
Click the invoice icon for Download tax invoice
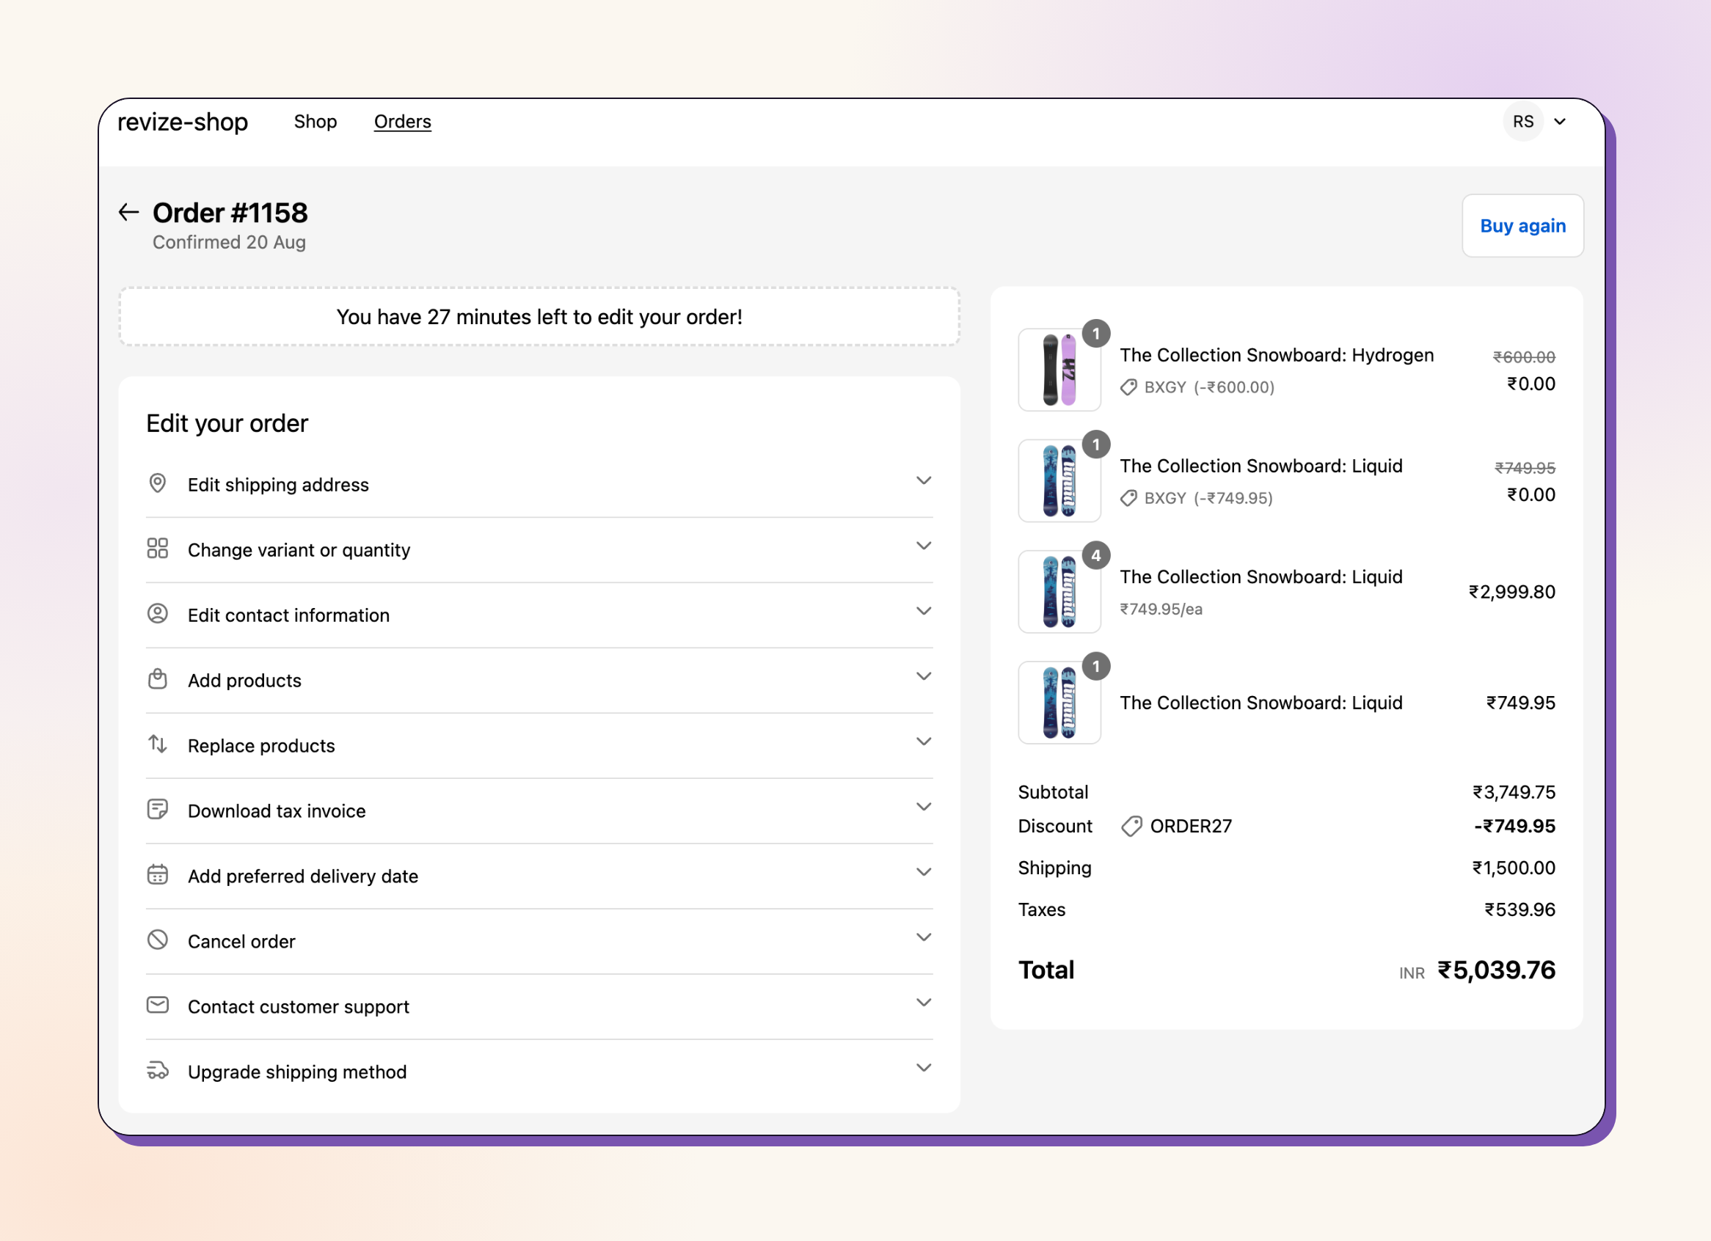point(158,810)
